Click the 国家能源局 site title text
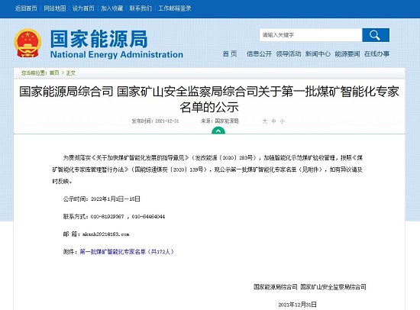The width and height of the screenshot is (420, 310). point(99,39)
